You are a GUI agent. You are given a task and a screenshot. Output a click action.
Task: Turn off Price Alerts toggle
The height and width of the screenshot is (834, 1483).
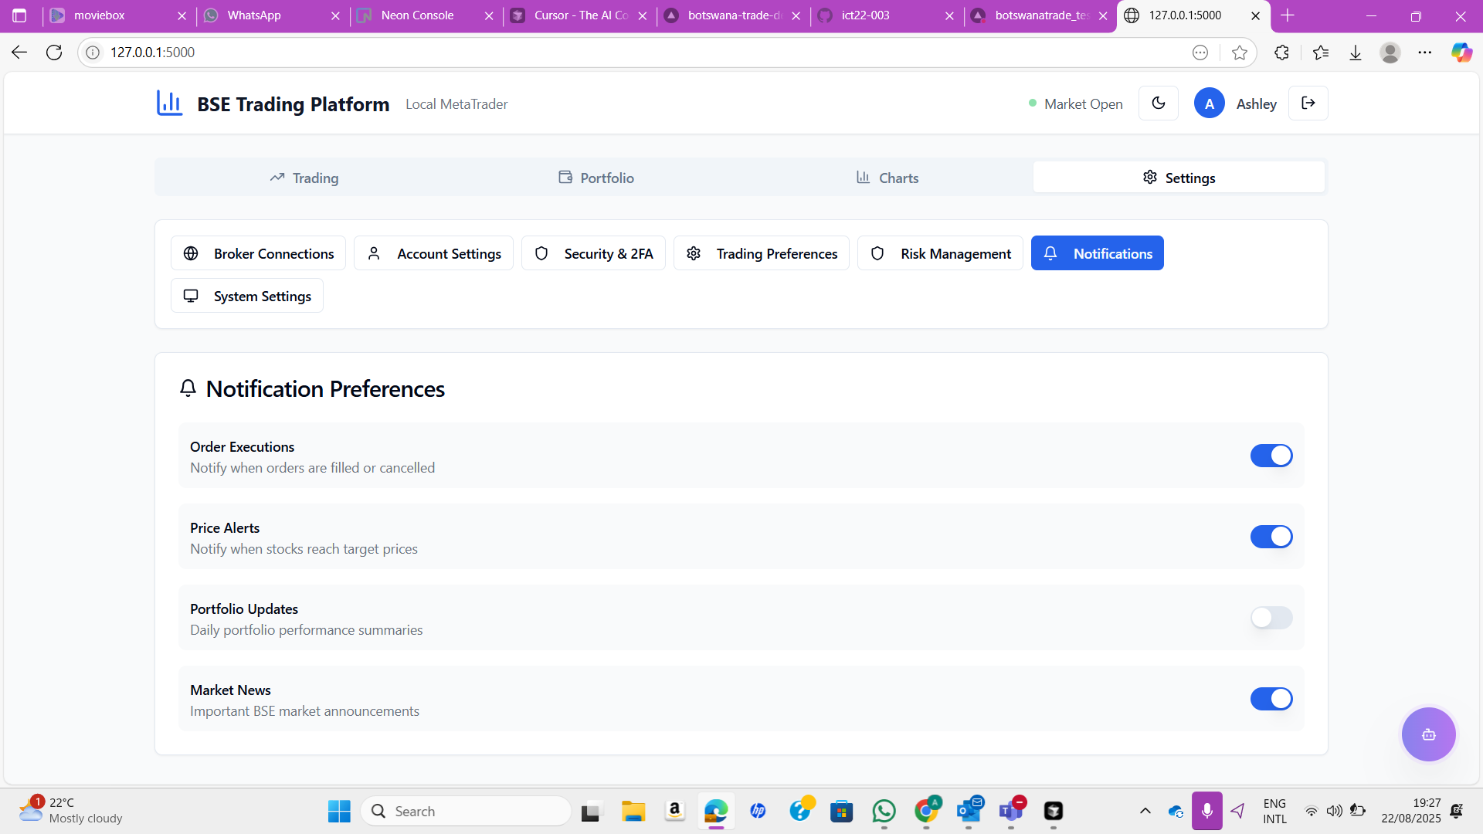pyautogui.click(x=1271, y=537)
